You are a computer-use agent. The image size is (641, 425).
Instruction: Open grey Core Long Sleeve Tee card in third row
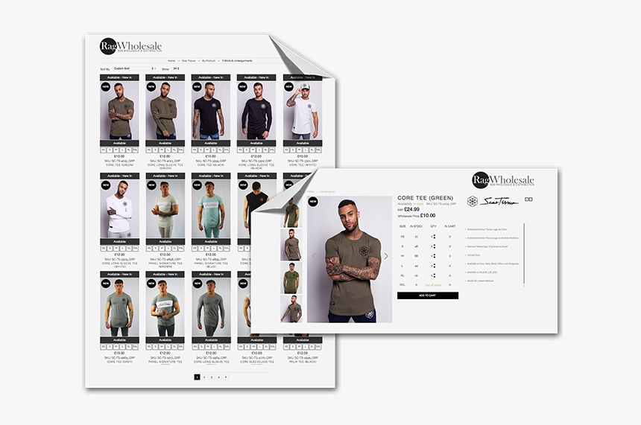[211, 307]
